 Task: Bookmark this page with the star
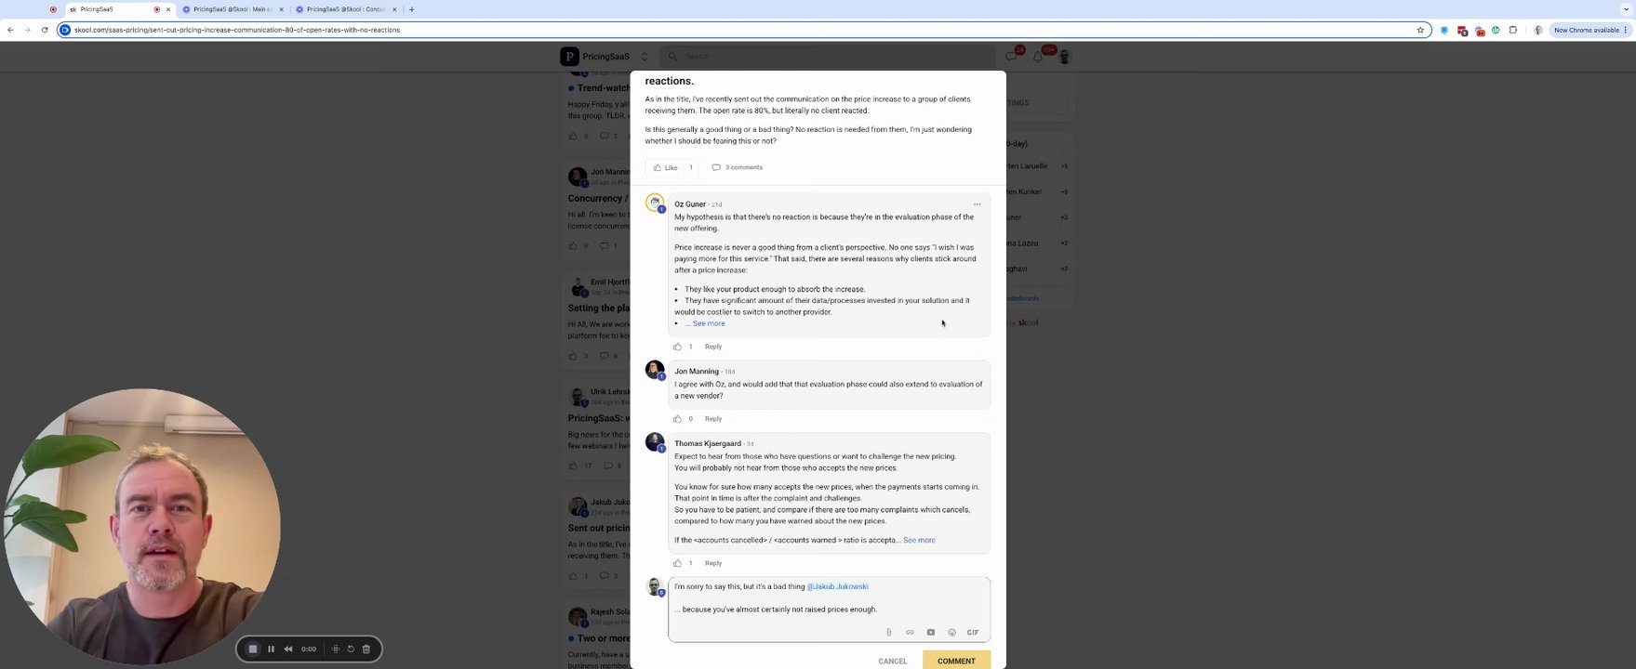click(1420, 30)
